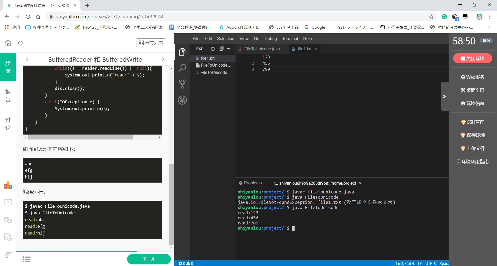The height and width of the screenshot is (266, 497).
Task: Click the collapse all folders icon
Action: pyautogui.click(x=221, y=49)
